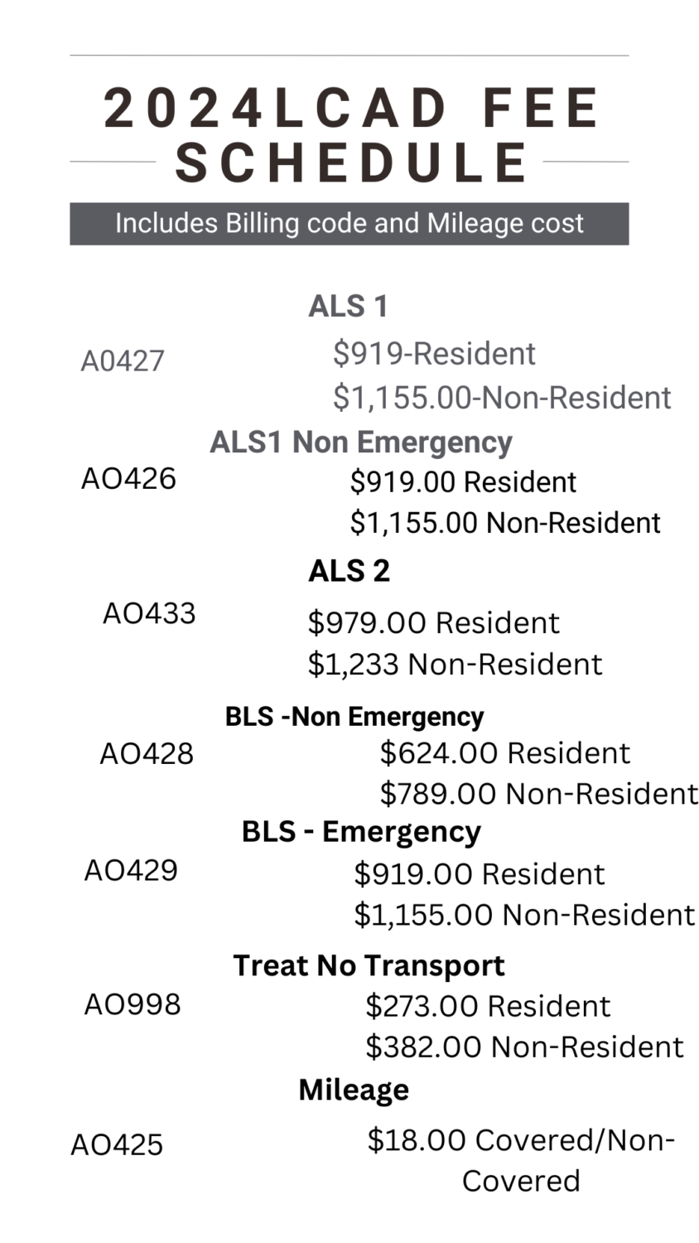Click the "ALS 2" section heading

(x=349, y=571)
